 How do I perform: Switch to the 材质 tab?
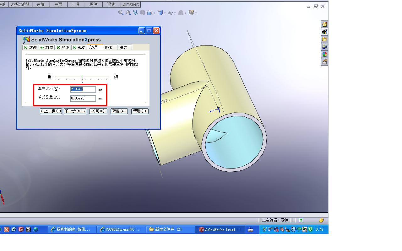click(x=47, y=47)
